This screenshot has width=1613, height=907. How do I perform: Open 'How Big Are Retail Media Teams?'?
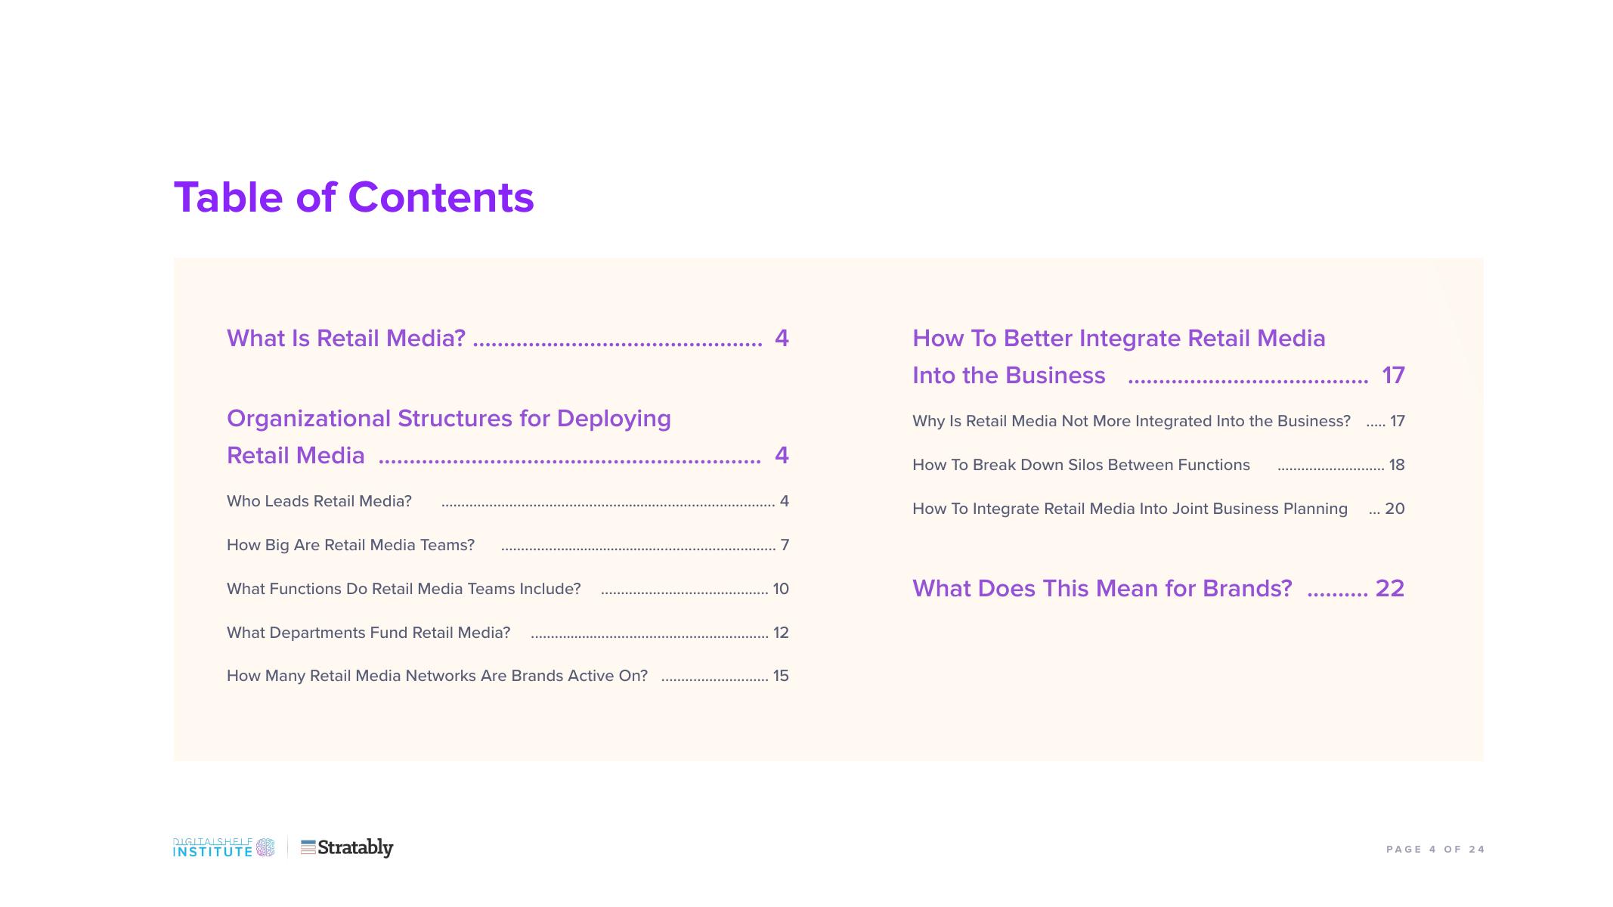351,545
